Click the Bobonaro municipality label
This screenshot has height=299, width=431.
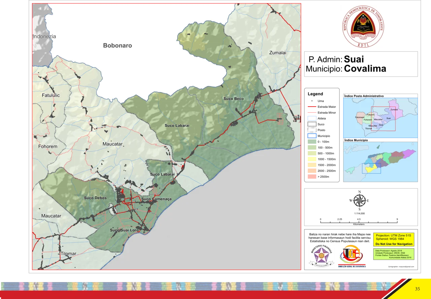tap(118, 45)
